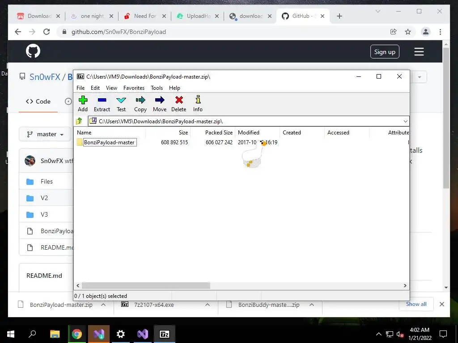Viewport: 458px width, 343px height.
Task: Click the Extract toolbar icon
Action: 102,104
